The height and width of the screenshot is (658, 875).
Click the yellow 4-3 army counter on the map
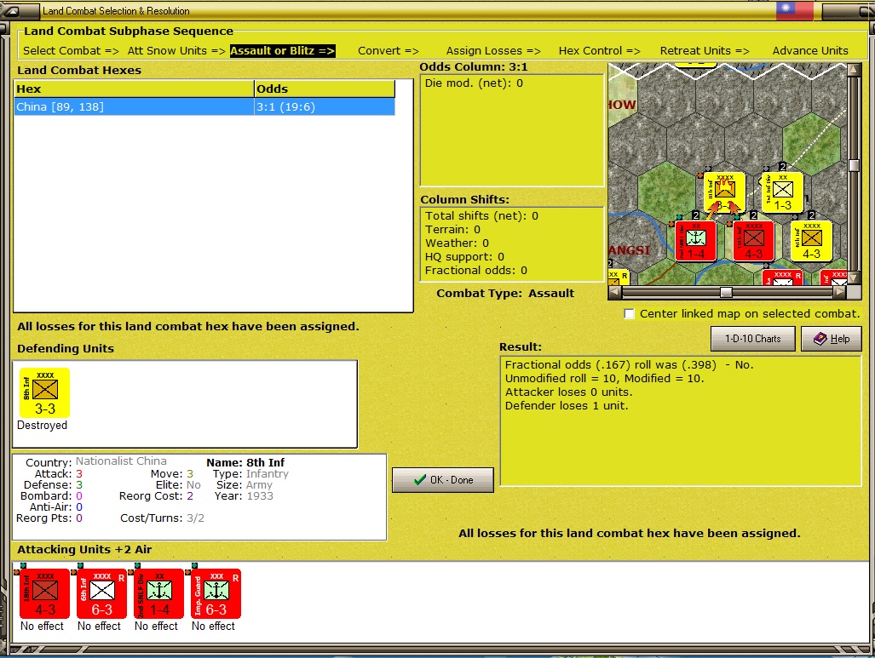(811, 241)
